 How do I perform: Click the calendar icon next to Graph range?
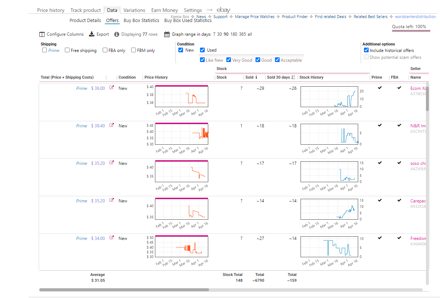point(167,34)
